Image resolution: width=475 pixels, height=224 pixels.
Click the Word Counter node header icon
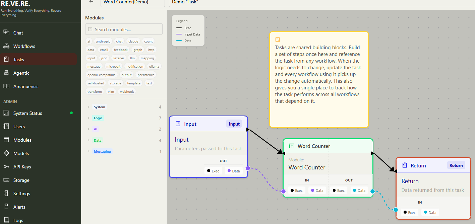coord(292,146)
